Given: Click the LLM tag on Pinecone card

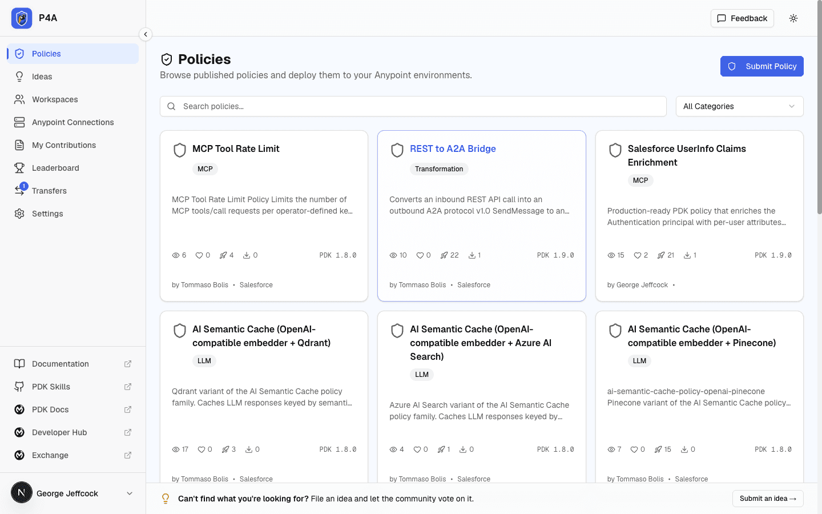Looking at the screenshot, I should [x=639, y=361].
